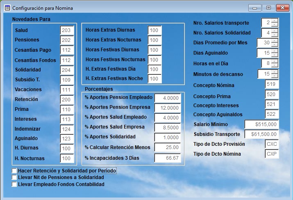
Task: Click Horas Festivas Nocturnas field
Action: point(154,60)
